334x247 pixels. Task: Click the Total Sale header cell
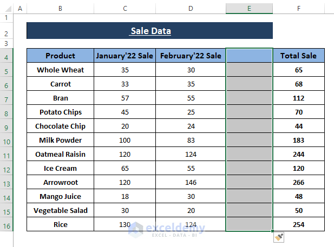pyautogui.click(x=298, y=56)
